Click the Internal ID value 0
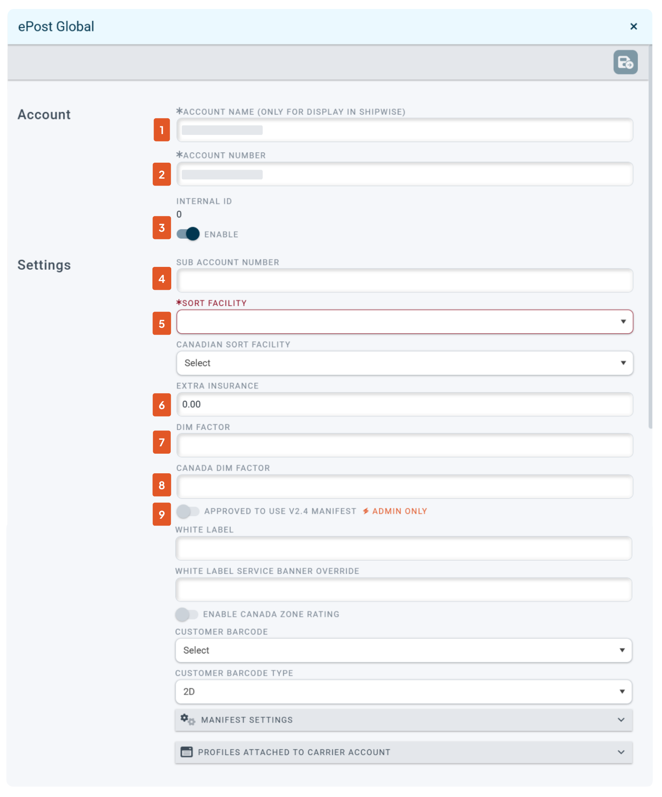This screenshot has width=662, height=797. (179, 214)
